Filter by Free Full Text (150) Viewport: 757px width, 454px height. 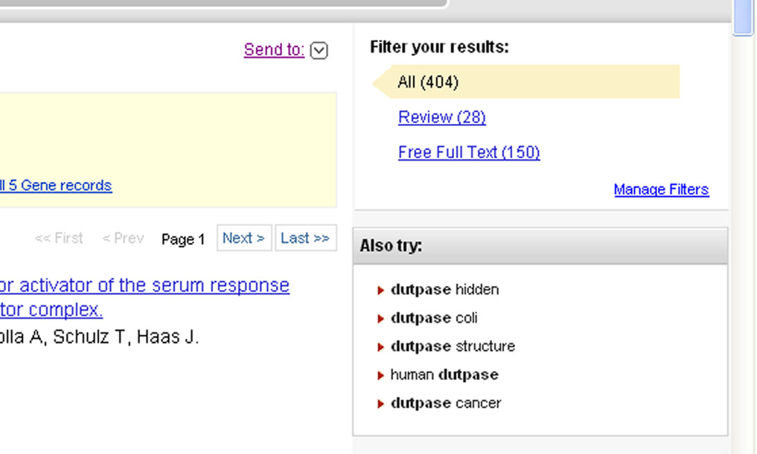[x=469, y=153]
